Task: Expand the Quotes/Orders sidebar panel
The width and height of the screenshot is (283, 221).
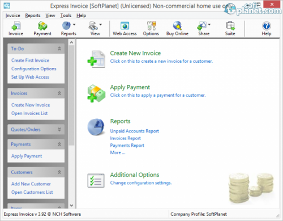Action: [x=59, y=129]
